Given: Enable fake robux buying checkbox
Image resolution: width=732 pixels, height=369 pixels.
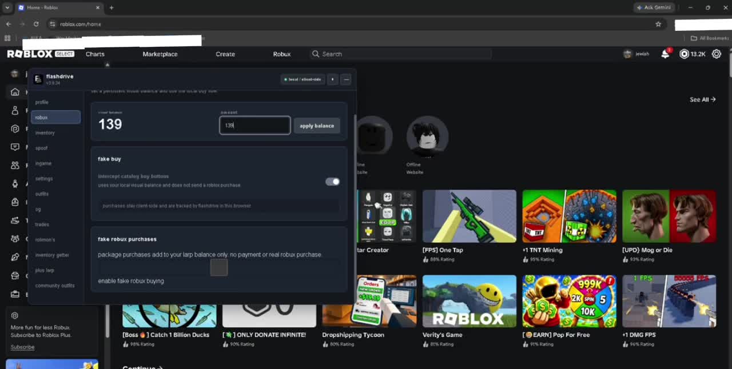Looking at the screenshot, I should [219, 267].
